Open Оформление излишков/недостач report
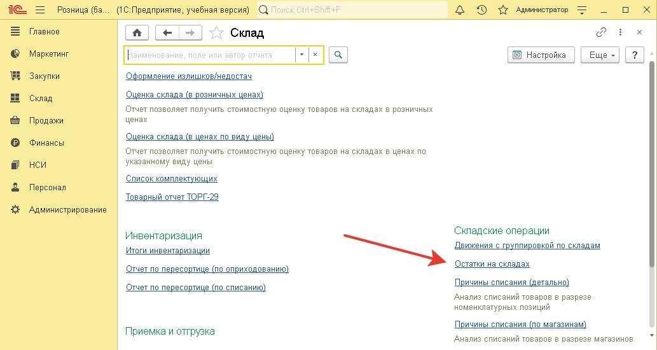 pos(188,76)
